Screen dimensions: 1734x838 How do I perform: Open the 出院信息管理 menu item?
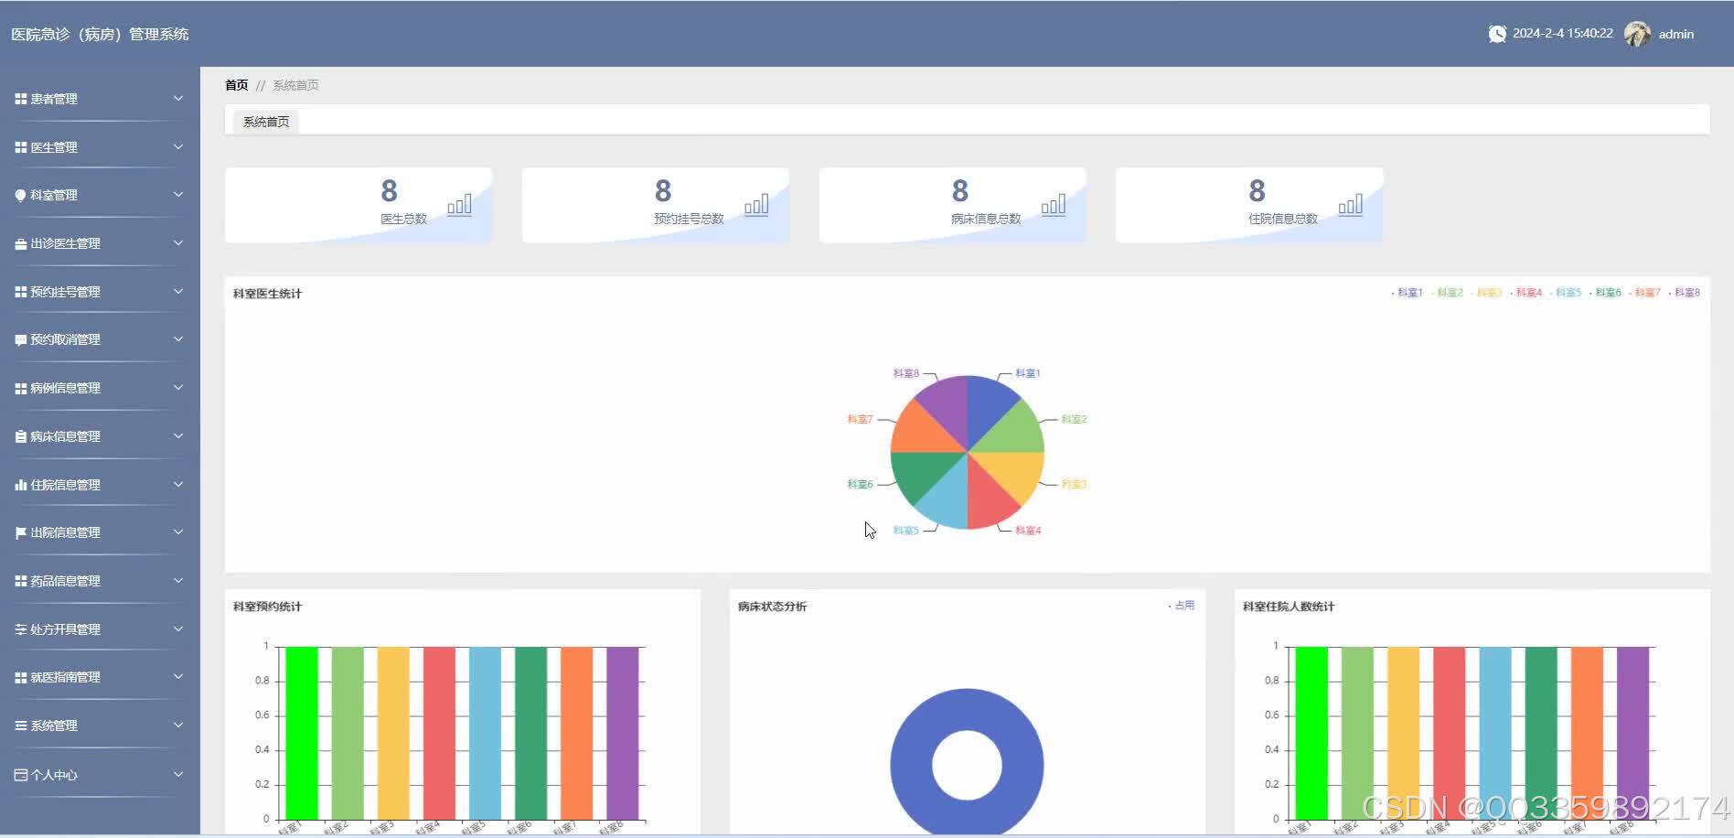pos(100,532)
